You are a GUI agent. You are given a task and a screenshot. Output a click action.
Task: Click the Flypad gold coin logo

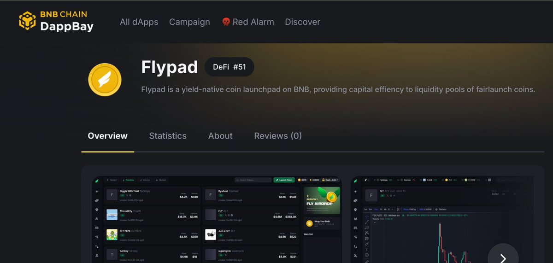[x=105, y=80]
